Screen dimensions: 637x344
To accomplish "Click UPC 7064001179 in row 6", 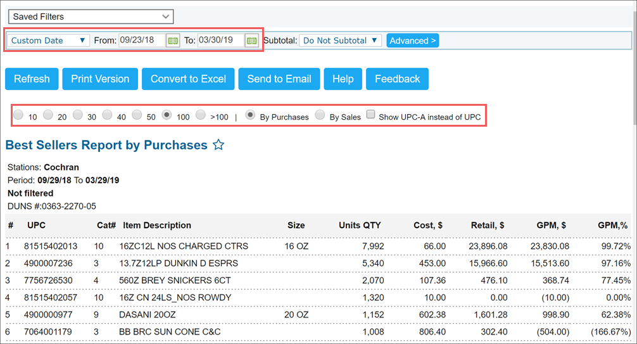I will click(48, 332).
